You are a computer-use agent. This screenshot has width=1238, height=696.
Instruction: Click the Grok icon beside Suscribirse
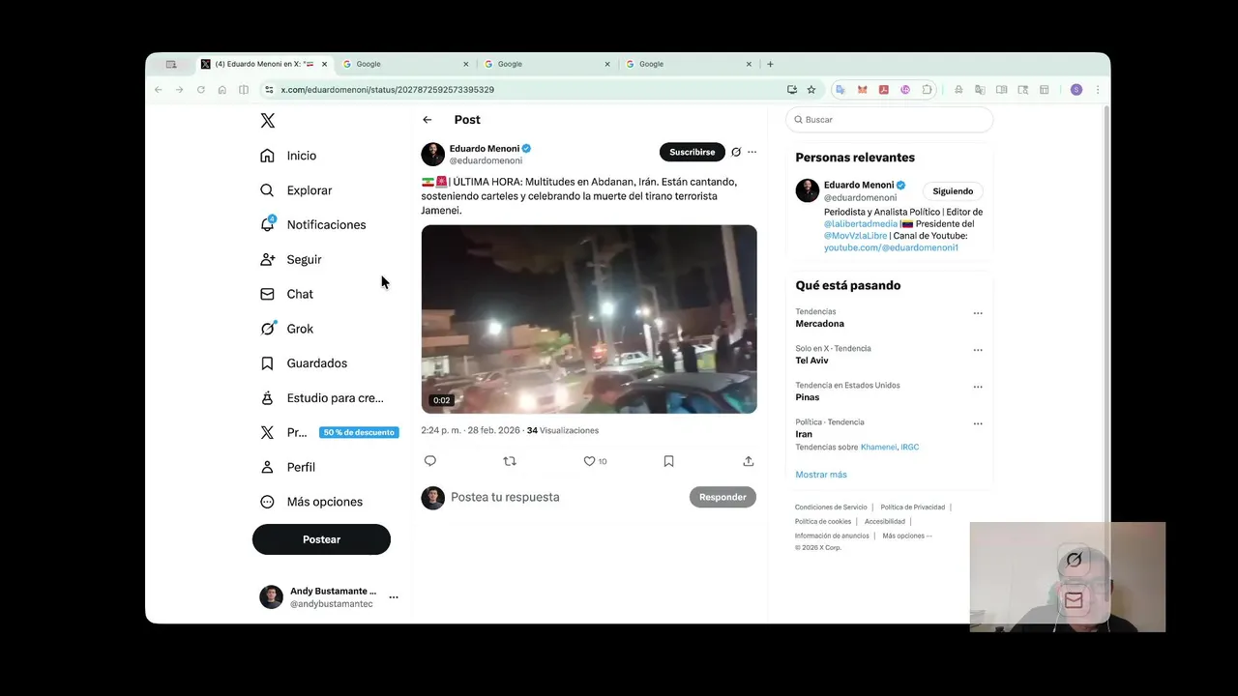point(736,152)
